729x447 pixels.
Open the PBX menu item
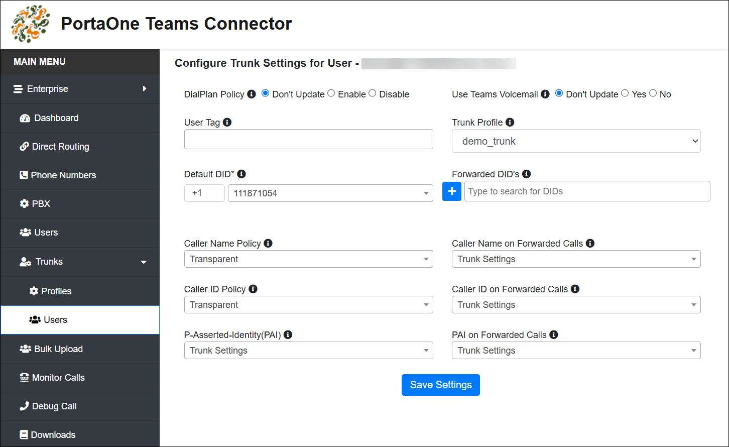(x=80, y=204)
